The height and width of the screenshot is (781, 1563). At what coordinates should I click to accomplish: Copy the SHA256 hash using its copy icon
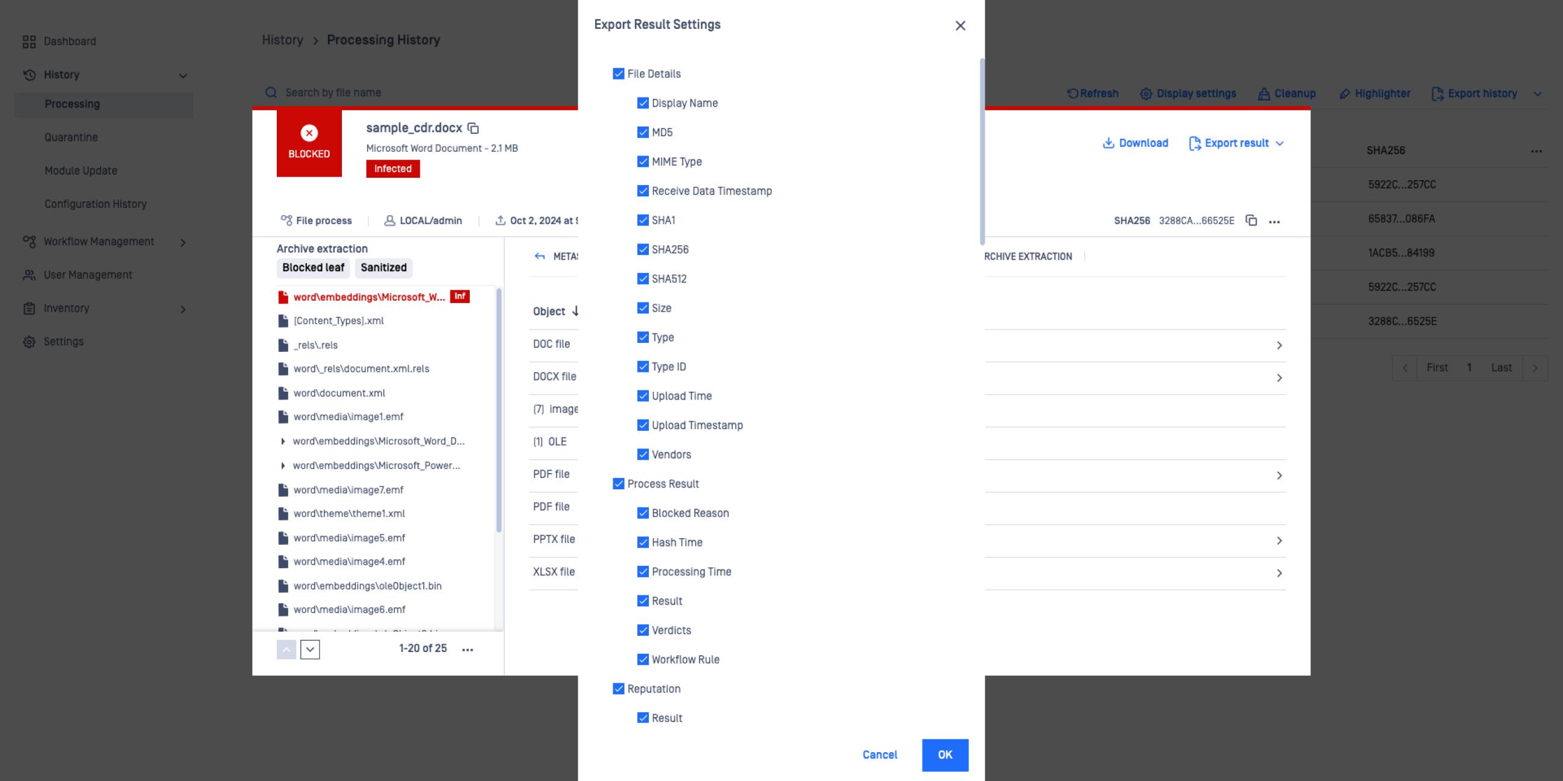tap(1251, 221)
